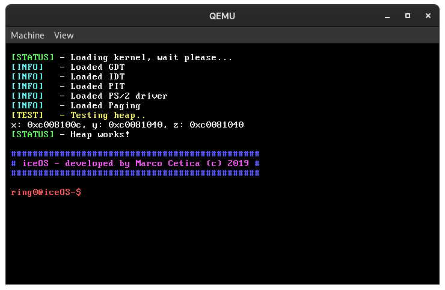
Task: Click the 'Loading kernel, wait please...' line
Action: tap(151, 58)
